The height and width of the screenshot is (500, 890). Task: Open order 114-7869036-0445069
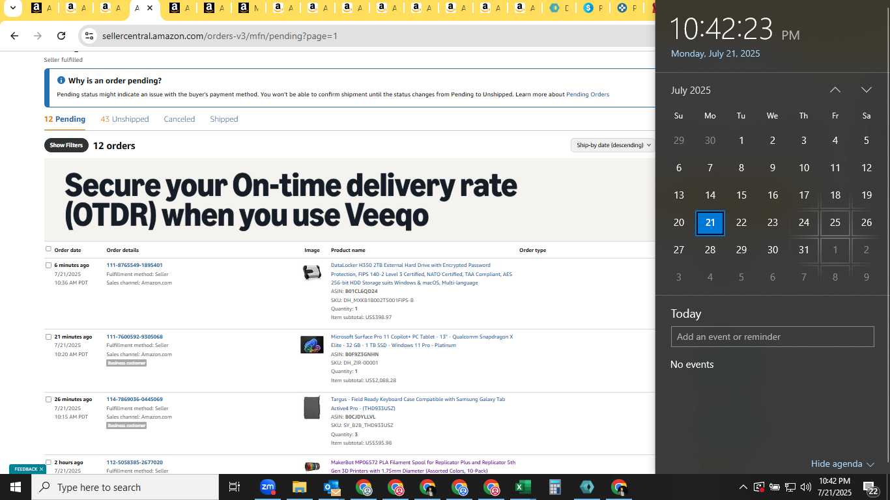pyautogui.click(x=134, y=399)
